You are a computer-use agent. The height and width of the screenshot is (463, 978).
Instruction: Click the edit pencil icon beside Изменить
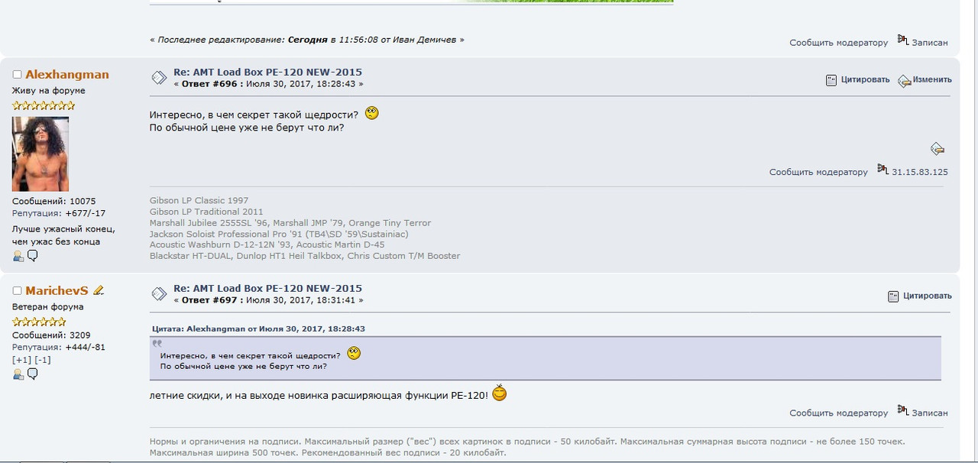coord(905,80)
